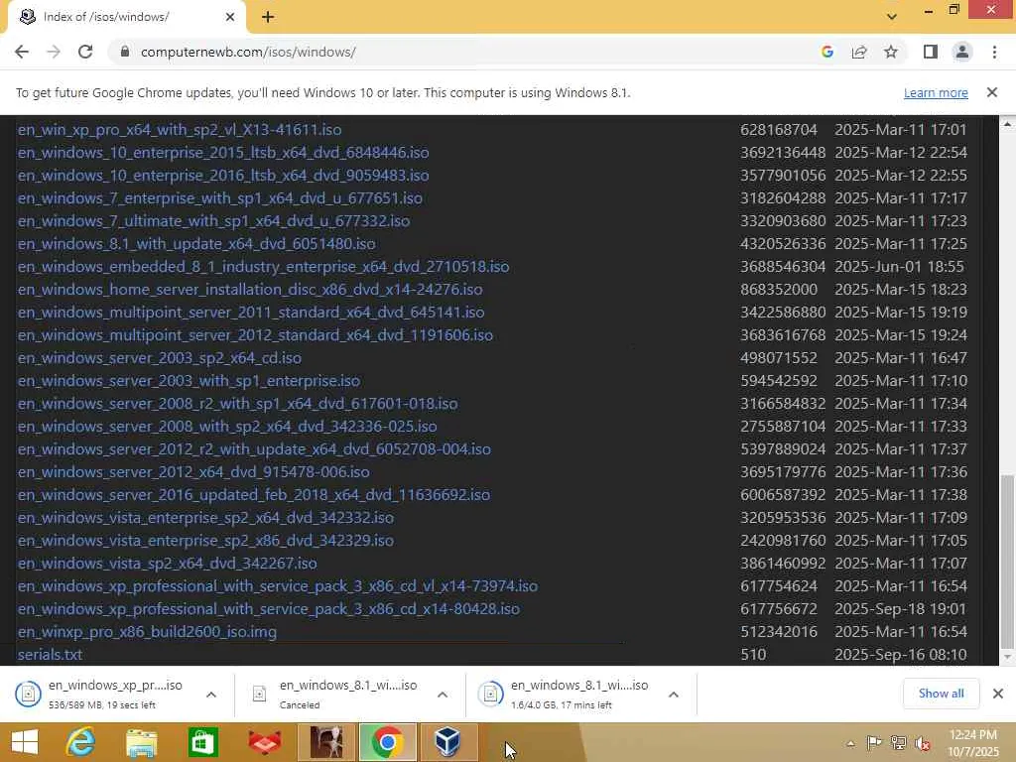Open network status tray icon
Viewport: 1016px width, 762px height.
(x=898, y=743)
